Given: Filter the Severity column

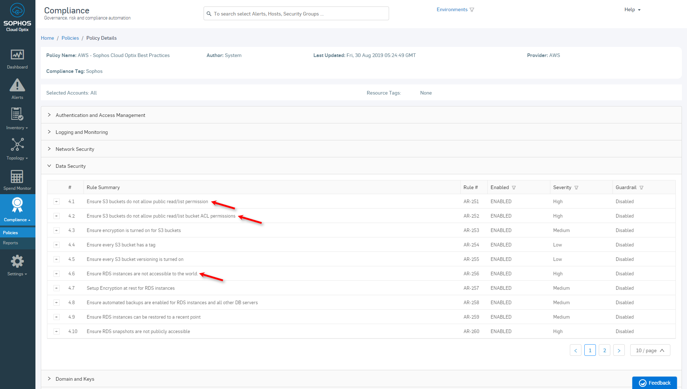Looking at the screenshot, I should point(576,188).
